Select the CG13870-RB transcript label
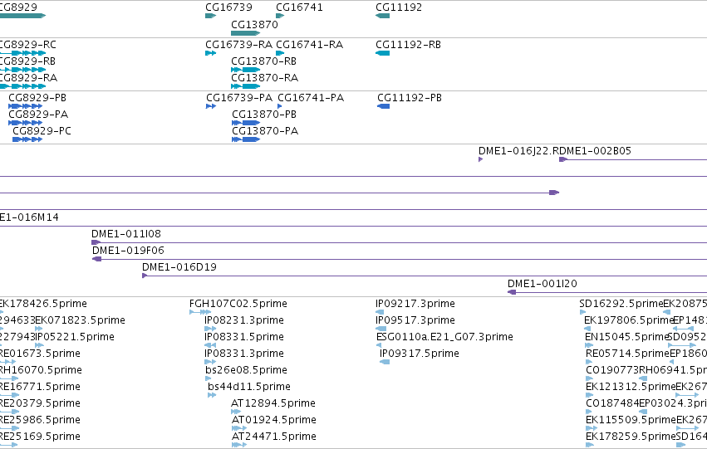The width and height of the screenshot is (707, 449). pos(263,61)
